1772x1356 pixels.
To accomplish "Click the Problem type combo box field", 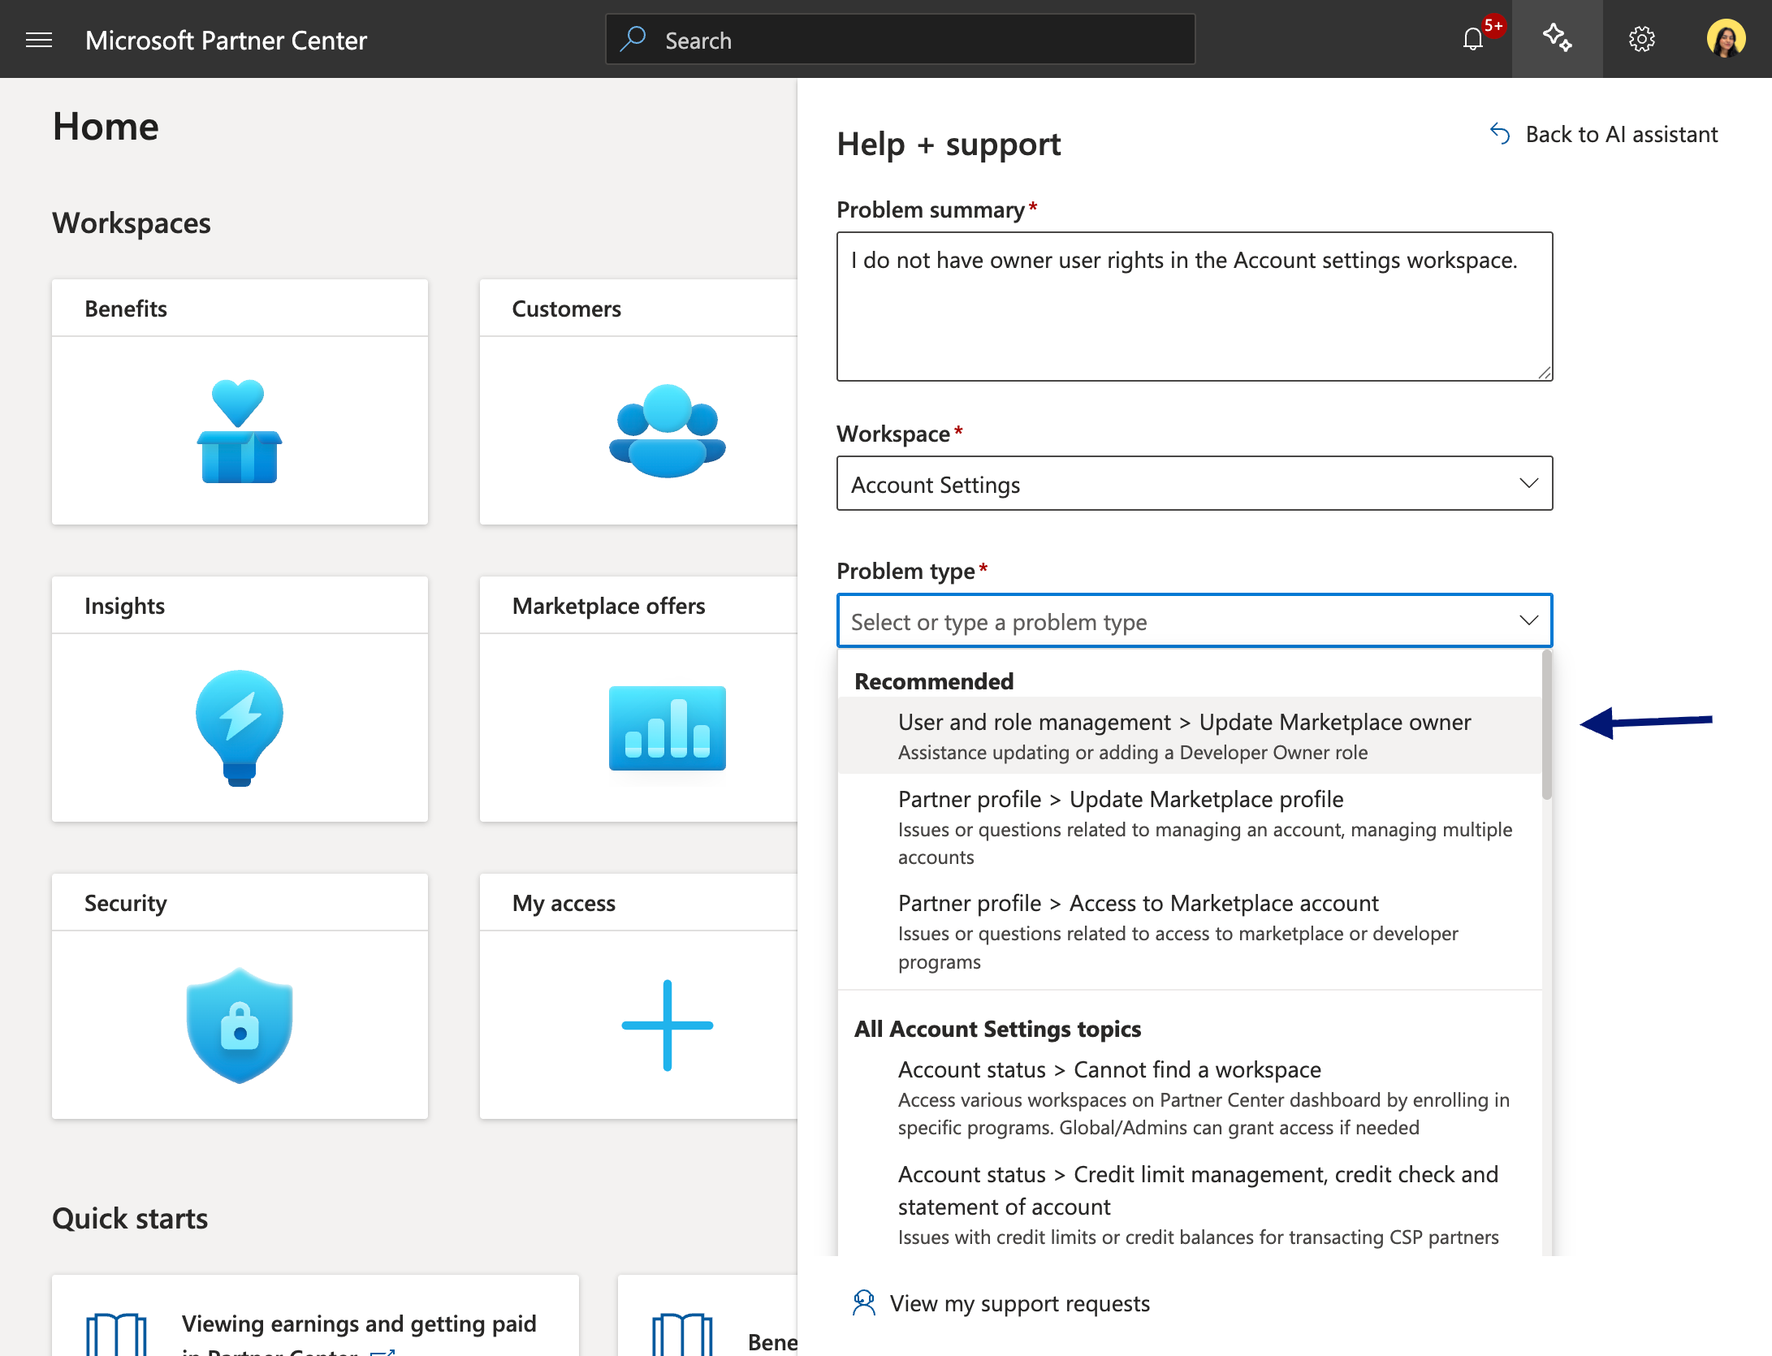I will click(x=1195, y=621).
